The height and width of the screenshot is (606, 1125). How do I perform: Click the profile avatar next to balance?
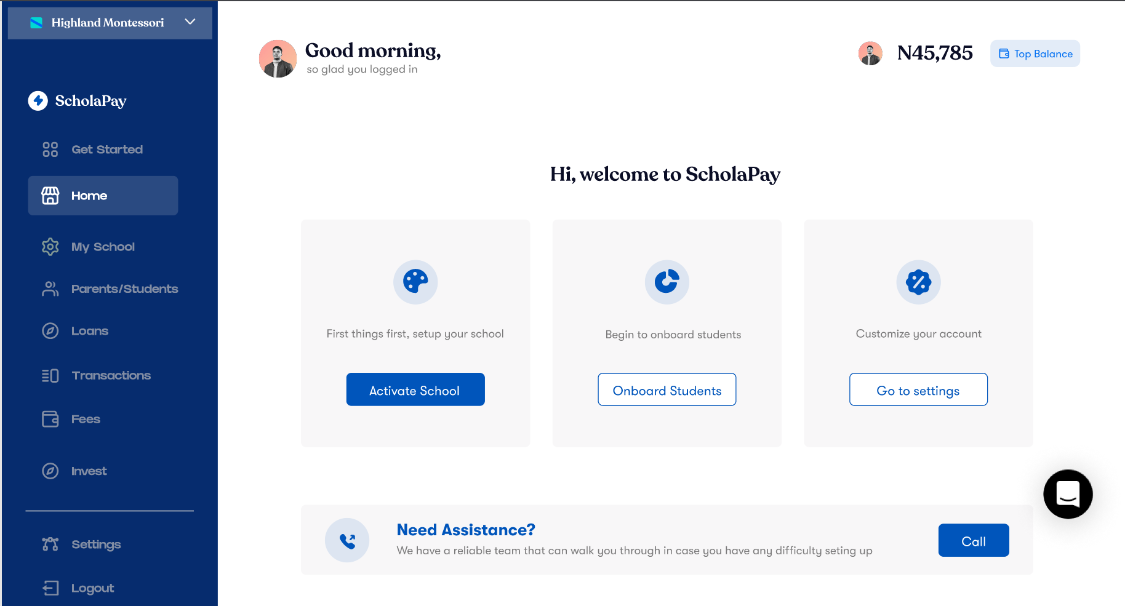pos(870,54)
